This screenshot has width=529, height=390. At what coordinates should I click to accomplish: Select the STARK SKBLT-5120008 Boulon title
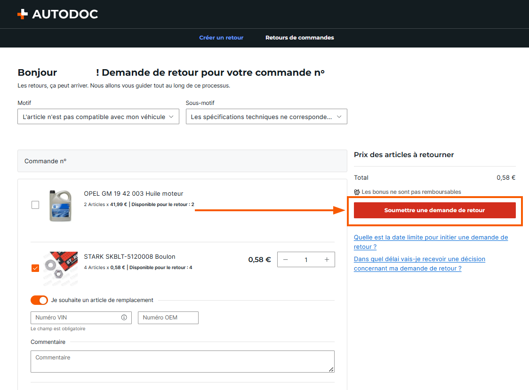tap(129, 257)
